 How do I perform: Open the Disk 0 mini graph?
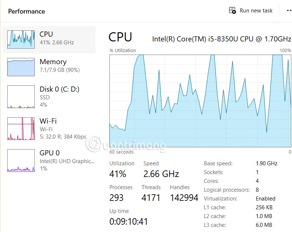(21, 97)
